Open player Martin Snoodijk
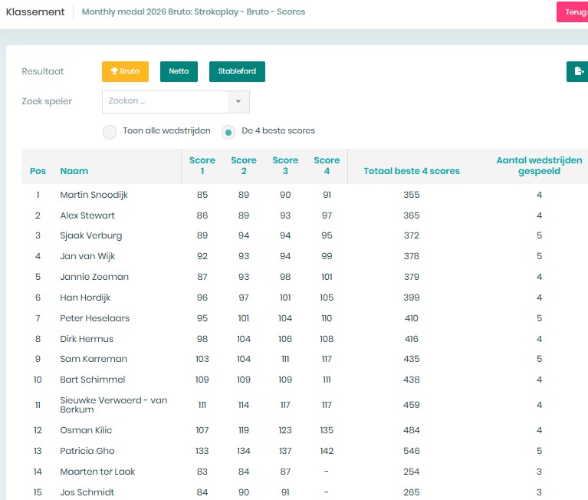The height and width of the screenshot is (500, 588). tap(94, 195)
